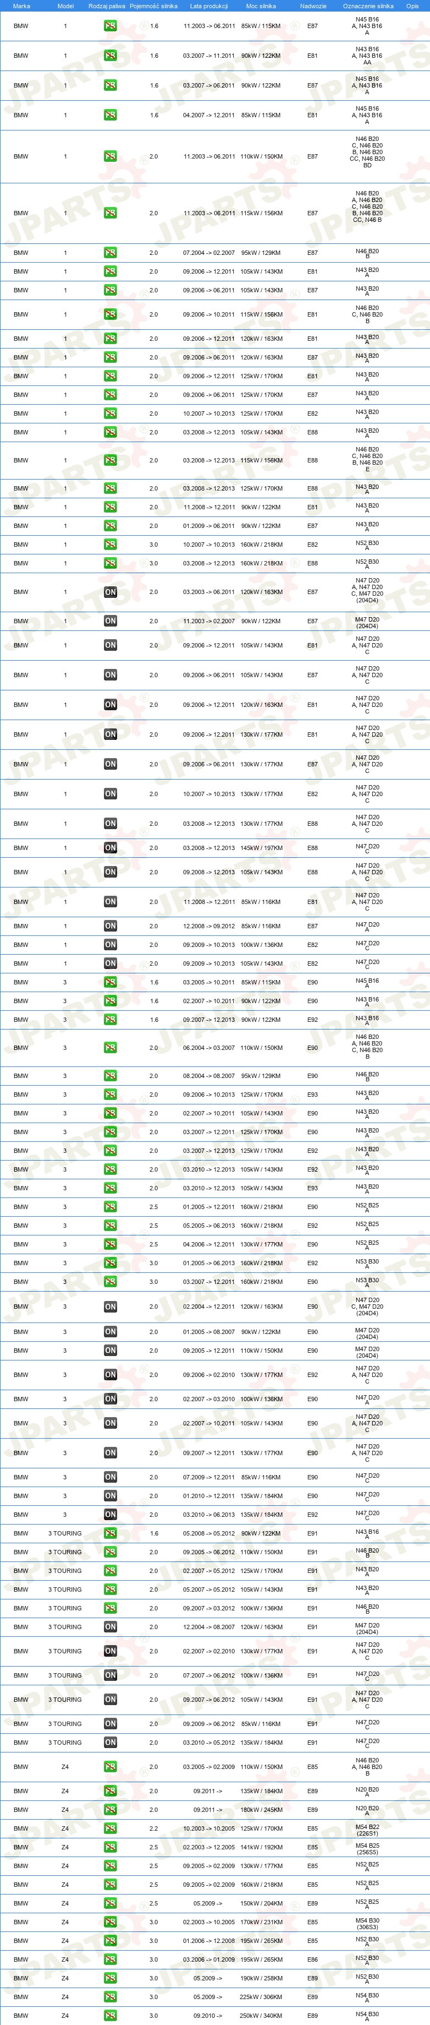This screenshot has height=2025, width=430.
Task: Select the 141kW / 192KM power cell
Action: click(x=261, y=1847)
